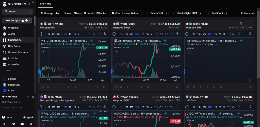Select D interval on WAVAX/USDC.e chart

(x=151, y=107)
